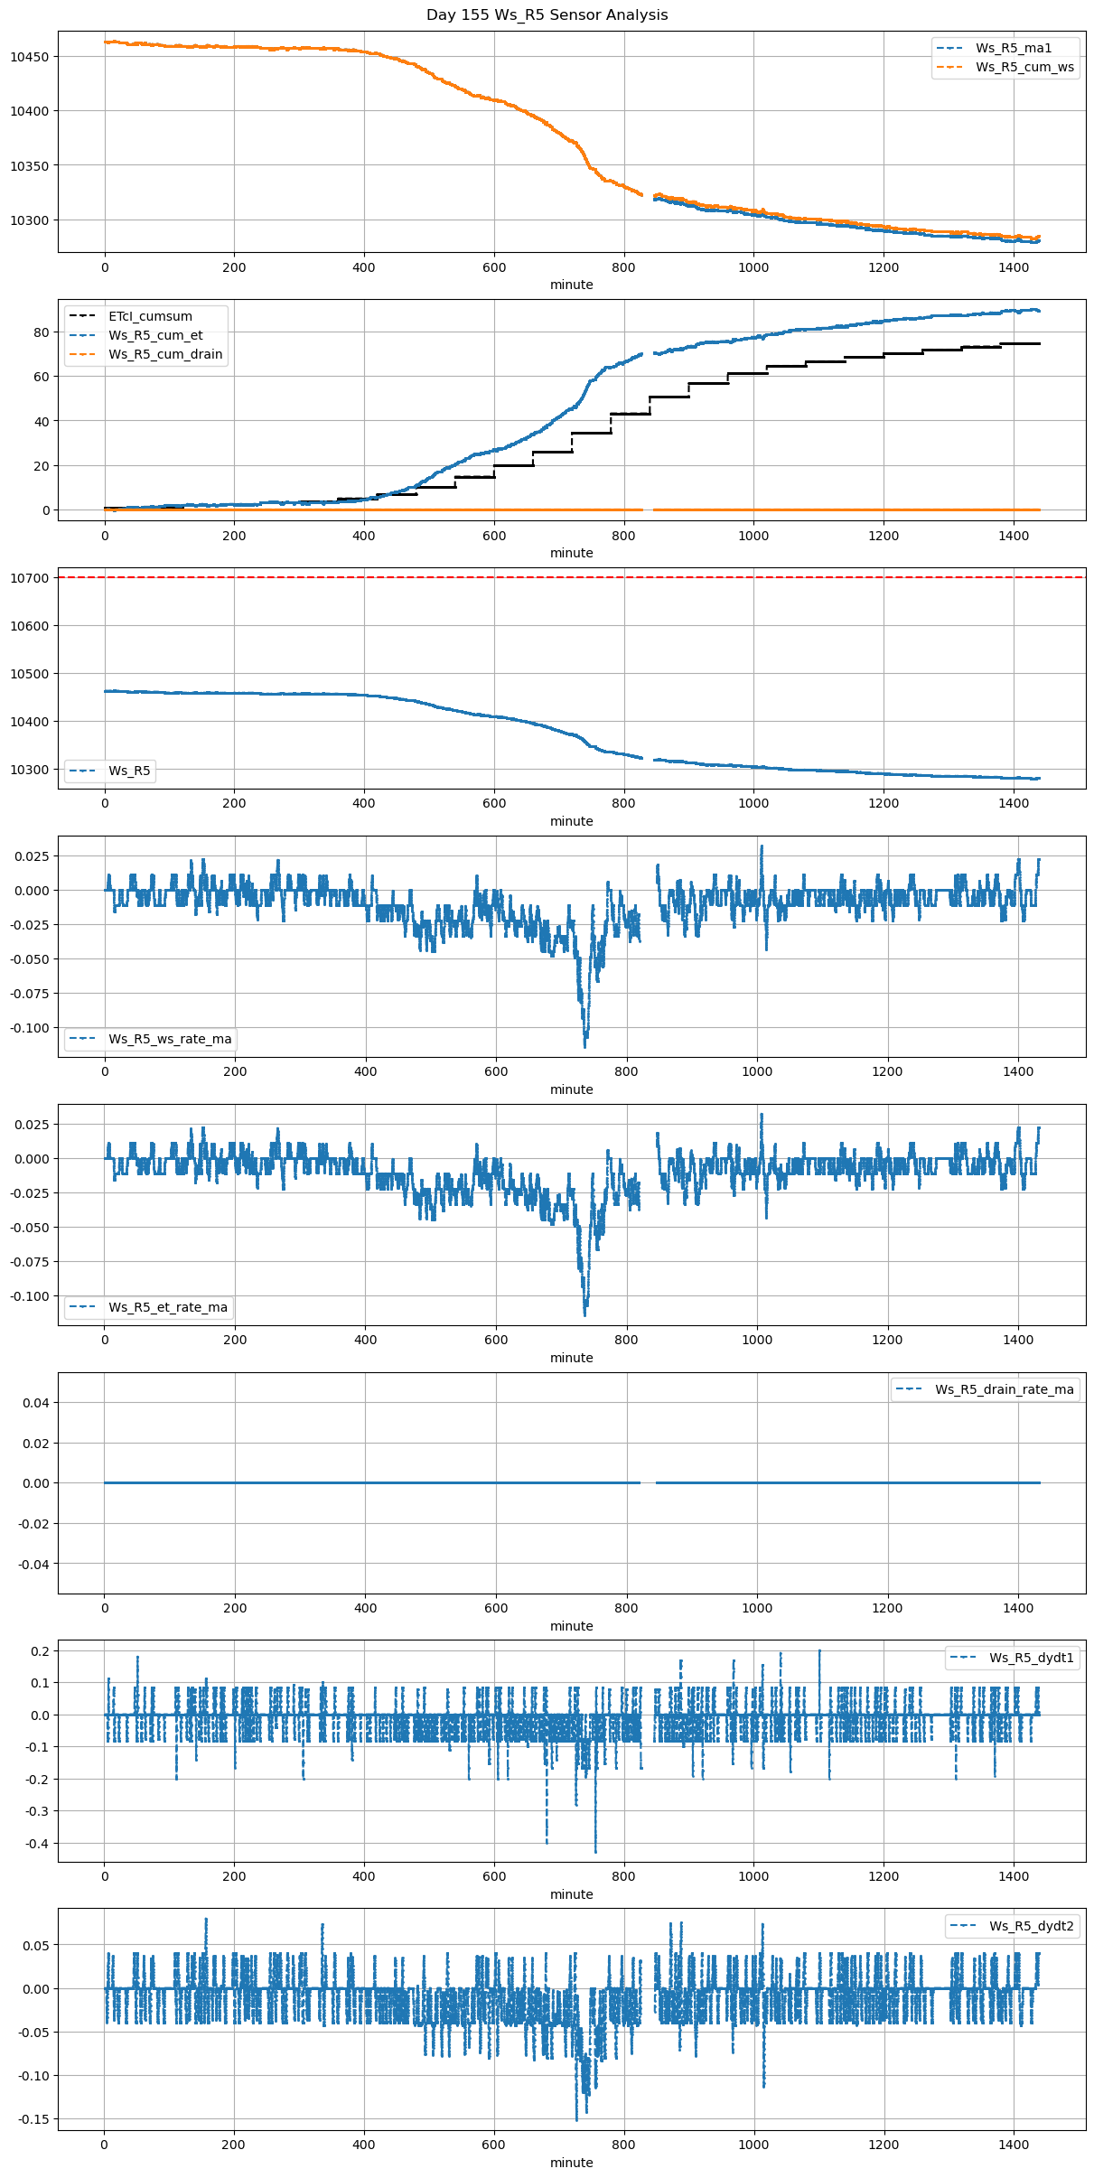Click the 10450 y-axis tick label
1094x2178 pixels.
tap(29, 57)
